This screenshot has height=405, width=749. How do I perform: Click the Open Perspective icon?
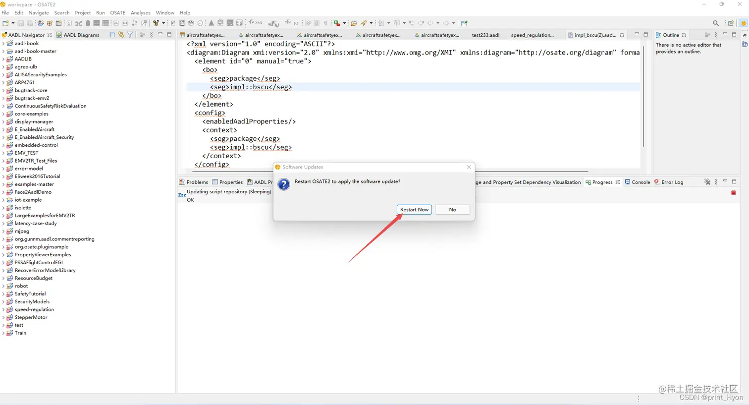(731, 23)
